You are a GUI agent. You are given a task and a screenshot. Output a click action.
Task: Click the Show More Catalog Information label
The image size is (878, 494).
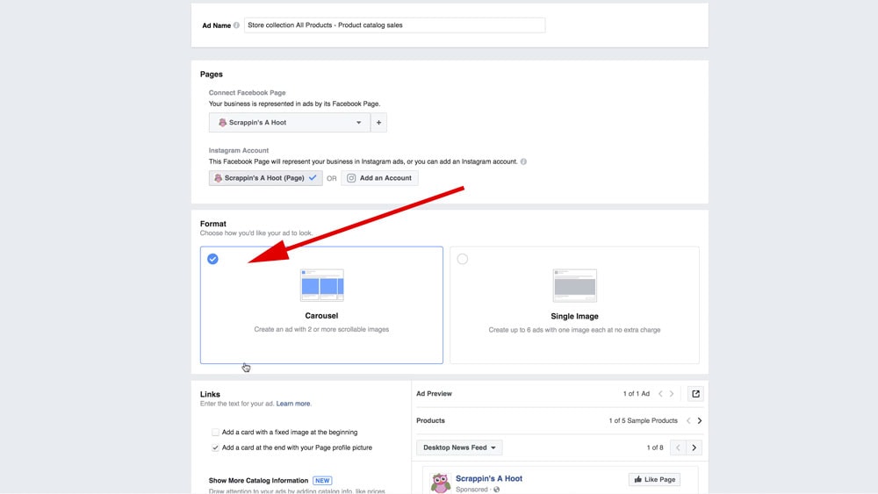(258, 481)
